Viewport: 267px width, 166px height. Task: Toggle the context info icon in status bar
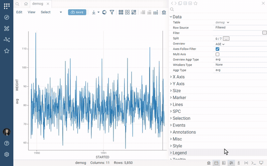pyautogui.click(x=239, y=163)
